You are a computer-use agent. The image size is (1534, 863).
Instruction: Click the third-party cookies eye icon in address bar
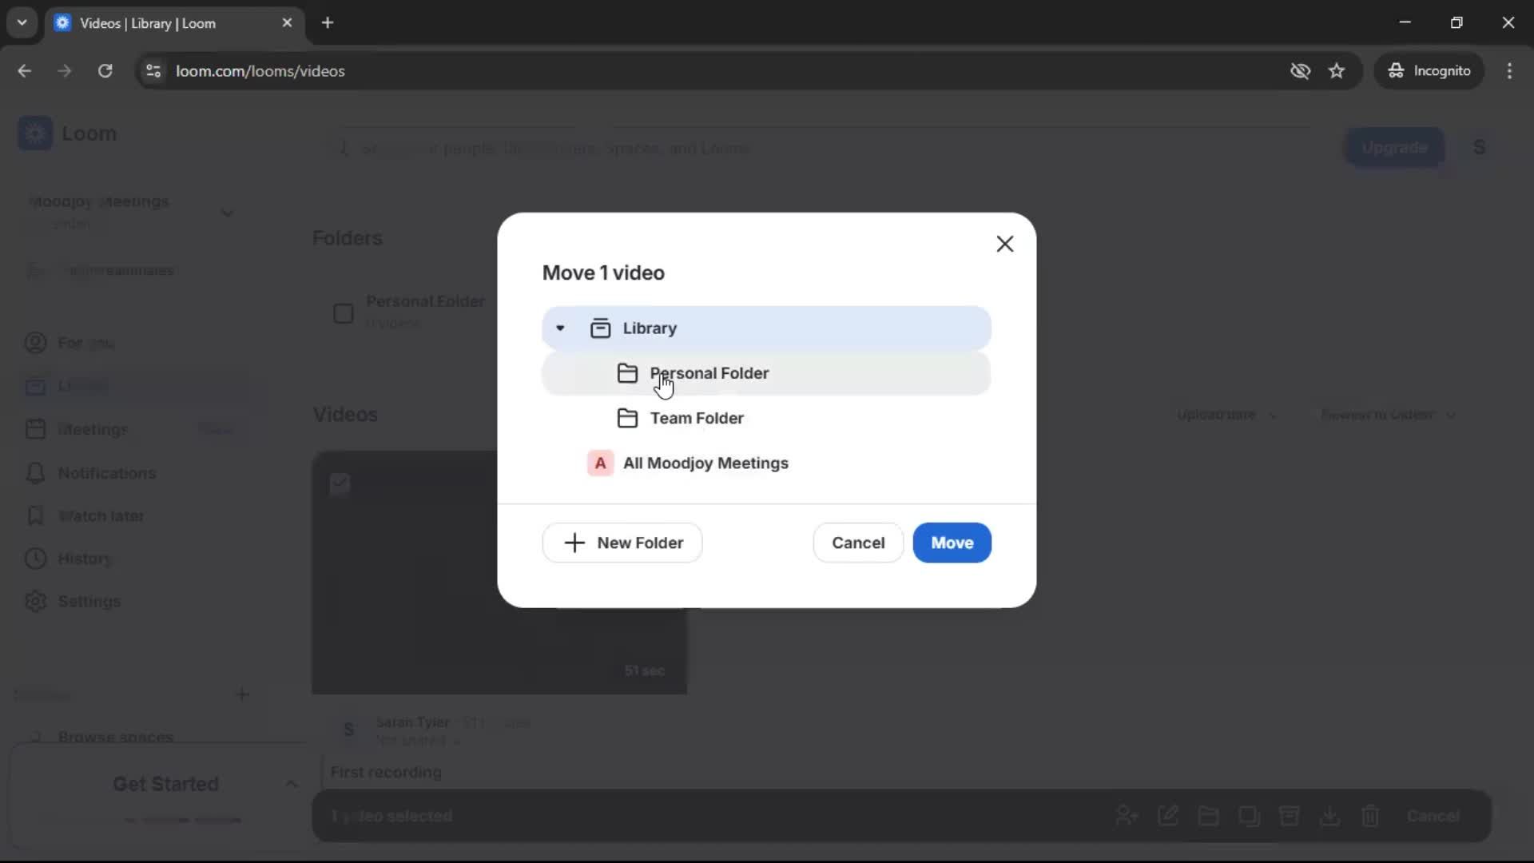1301,70
